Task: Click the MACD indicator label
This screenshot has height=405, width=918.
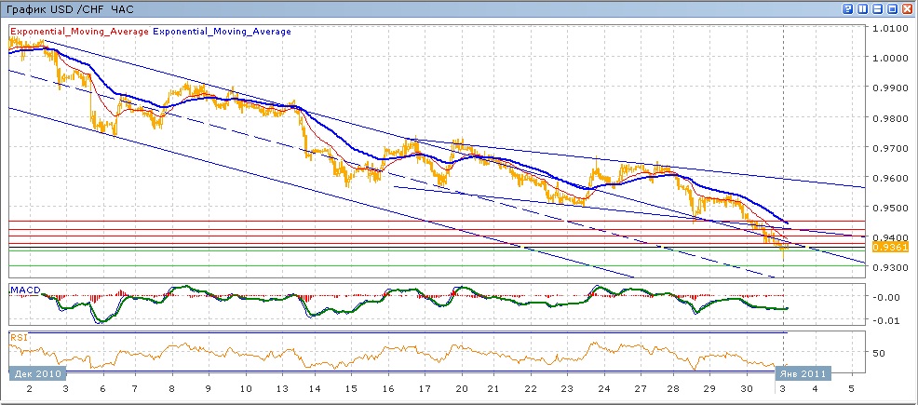Action: coord(25,290)
